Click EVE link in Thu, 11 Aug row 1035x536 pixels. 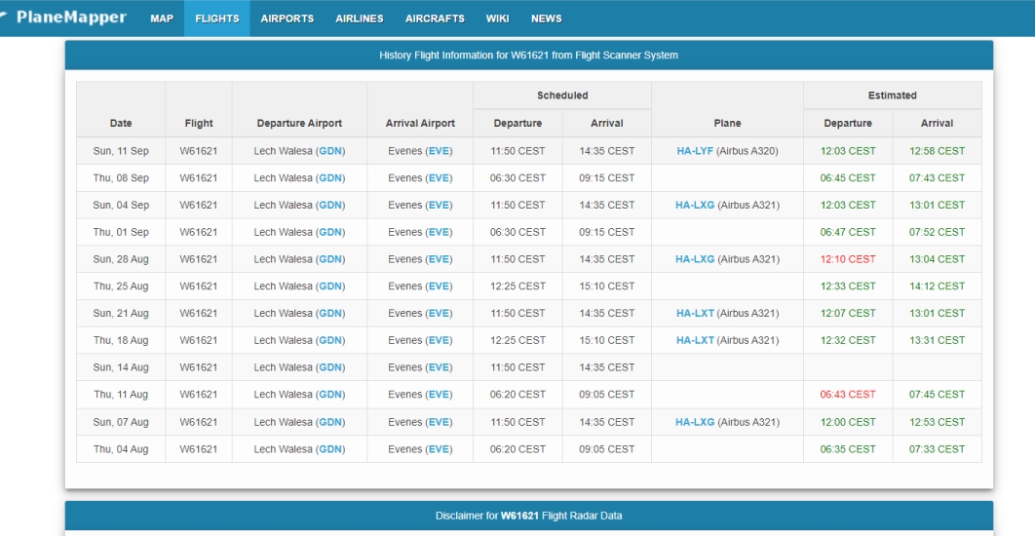(439, 395)
